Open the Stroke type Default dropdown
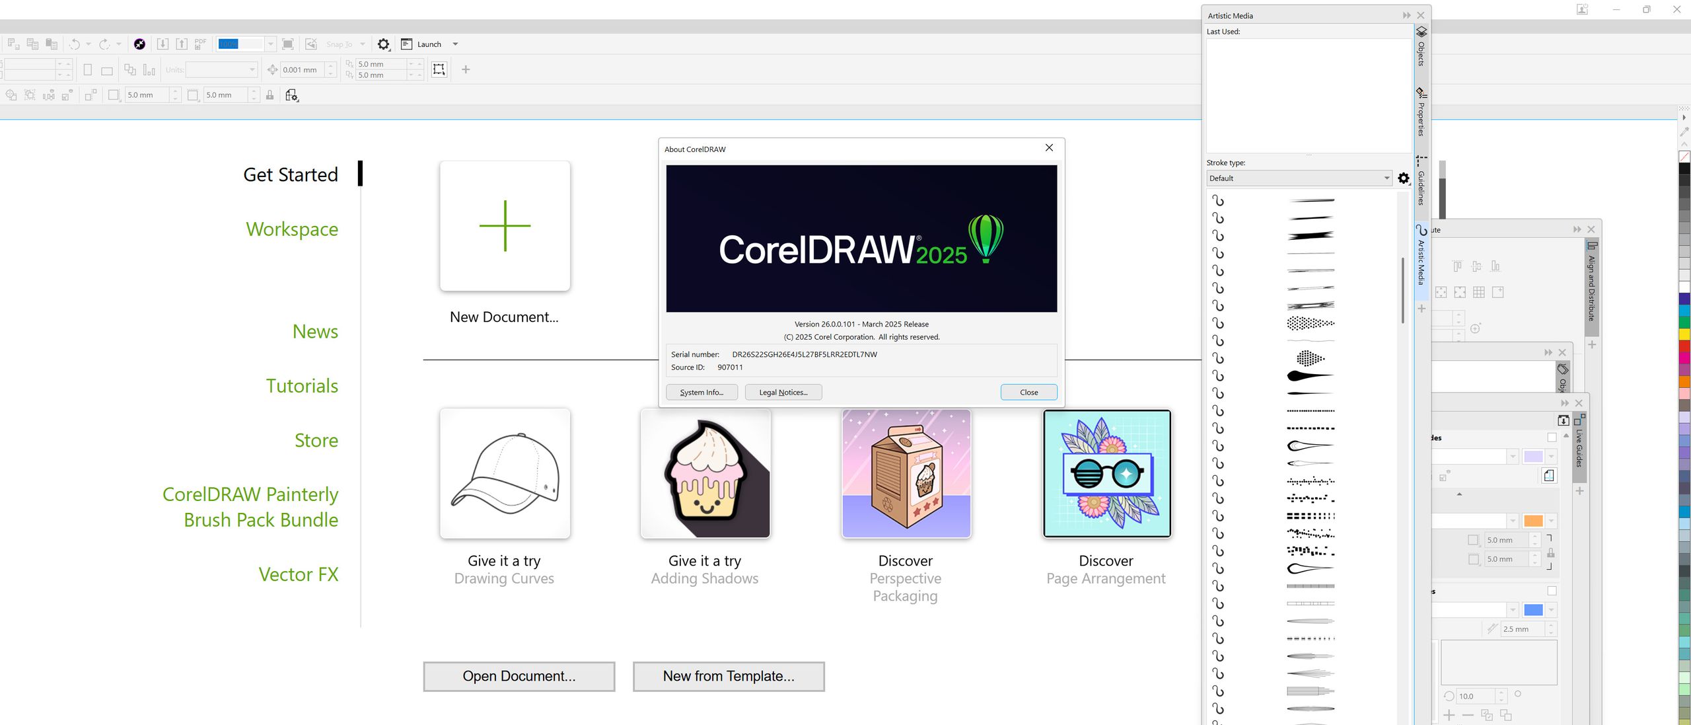 click(x=1385, y=178)
